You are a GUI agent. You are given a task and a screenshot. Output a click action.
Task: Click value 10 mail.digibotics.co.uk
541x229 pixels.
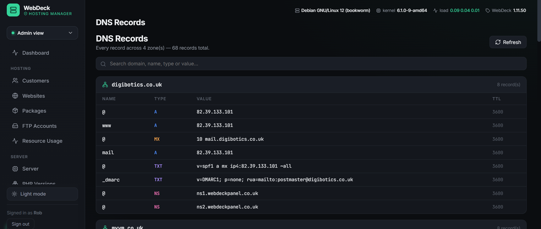click(x=230, y=139)
